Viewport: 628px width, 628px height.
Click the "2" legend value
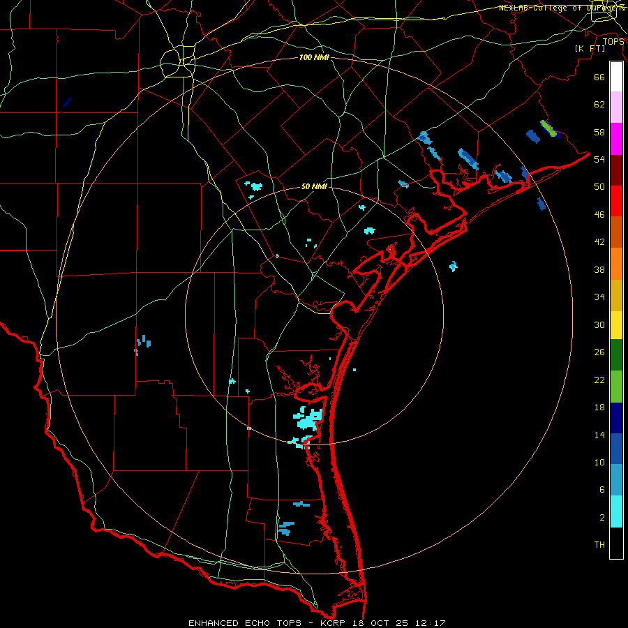click(x=602, y=518)
